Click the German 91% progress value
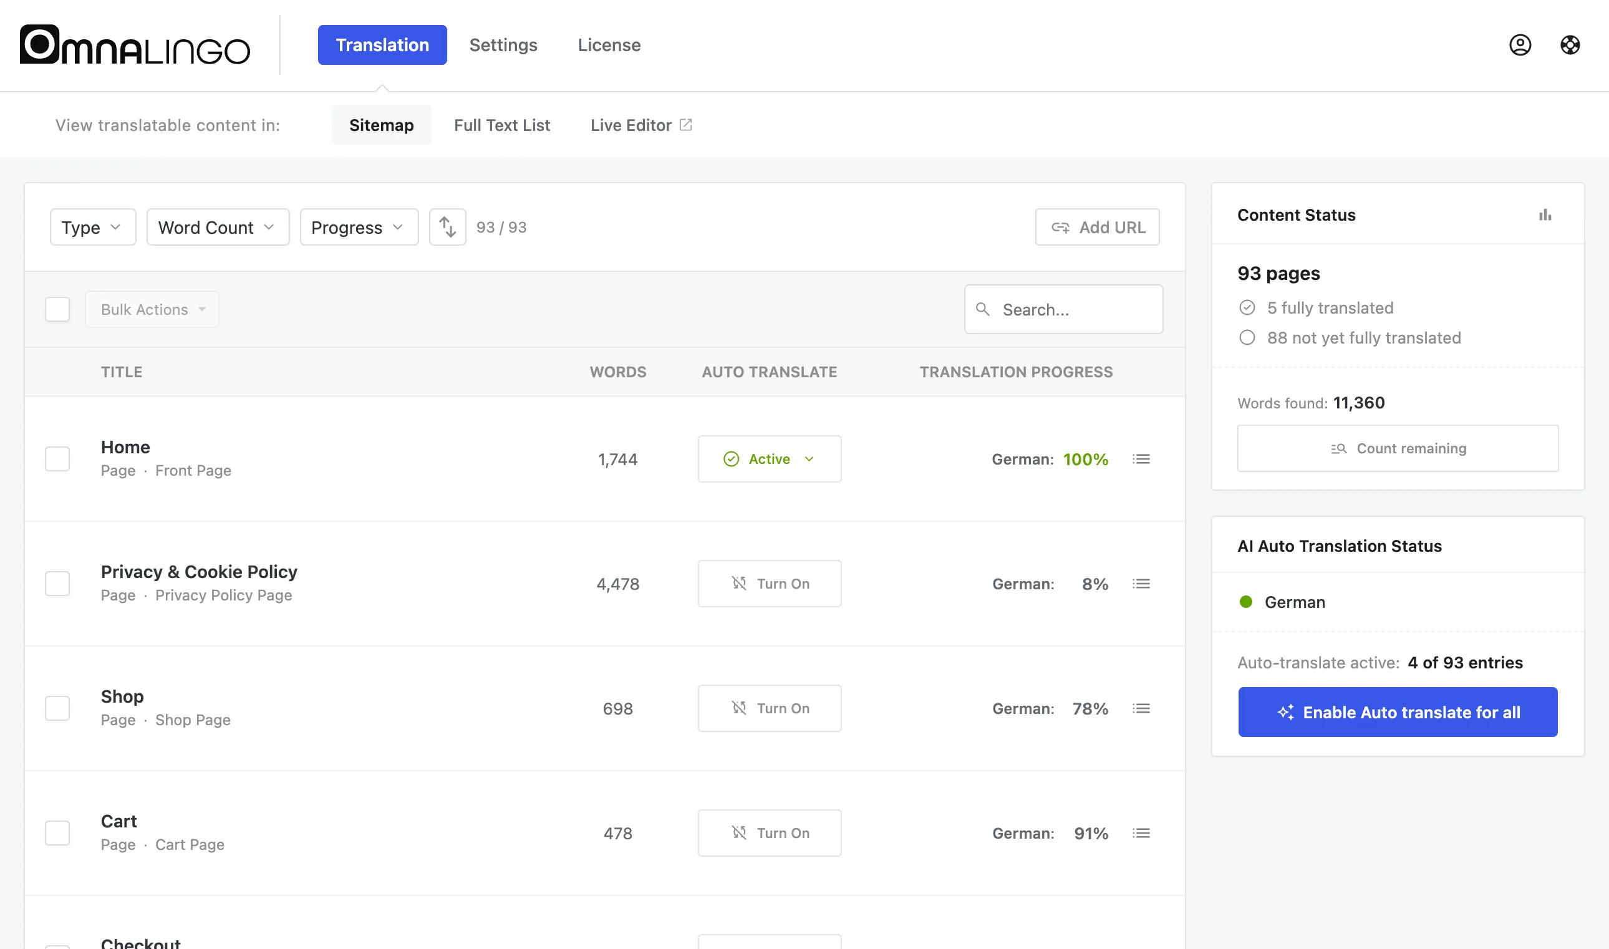The height and width of the screenshot is (949, 1609). tap(1091, 833)
